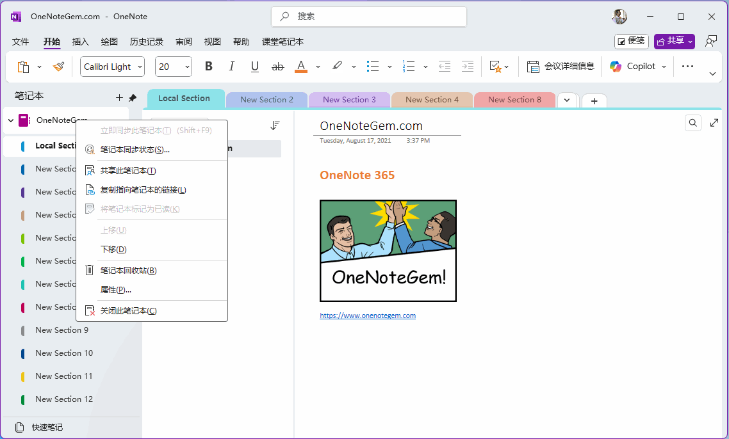Collapse the OneNoteGem notebook chevron

11,120
